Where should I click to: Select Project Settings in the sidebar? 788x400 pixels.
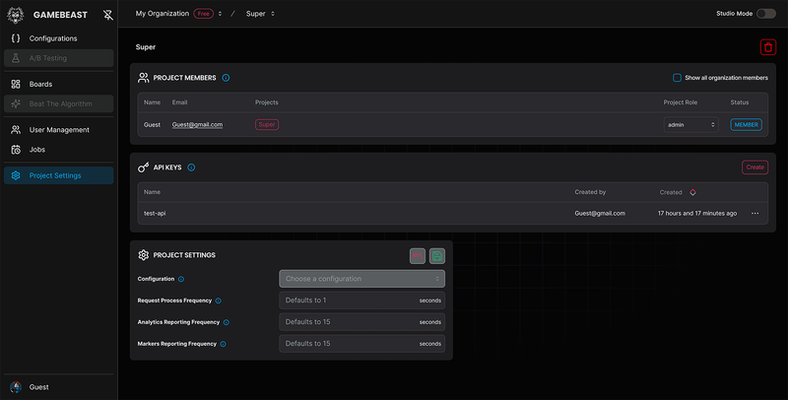[59, 175]
